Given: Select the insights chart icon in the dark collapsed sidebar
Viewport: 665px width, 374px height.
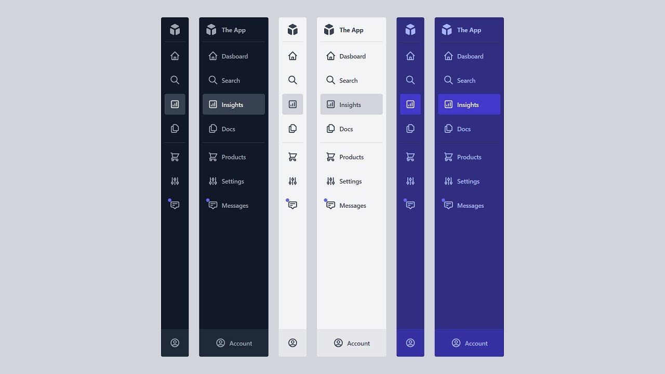Looking at the screenshot, I should 175,104.
